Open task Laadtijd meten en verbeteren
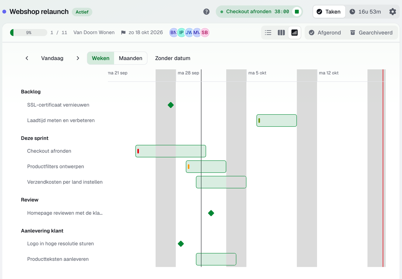Screen dimensions: 402x279 tap(61, 120)
